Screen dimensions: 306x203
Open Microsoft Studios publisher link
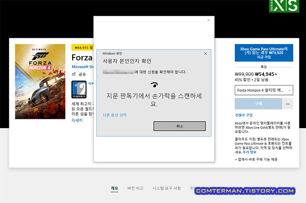click(x=83, y=67)
